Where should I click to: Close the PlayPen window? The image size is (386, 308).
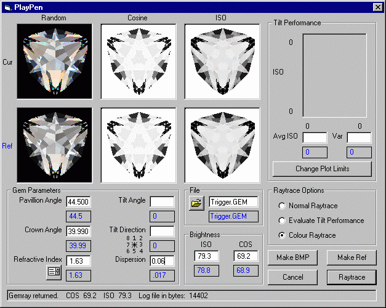click(377, 7)
